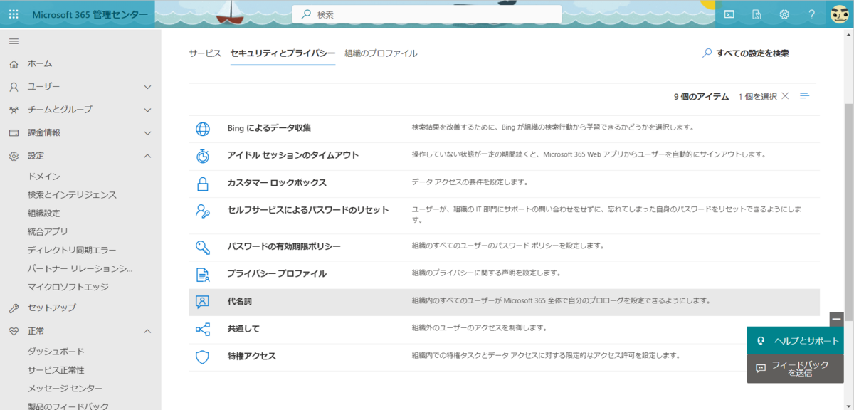Click the top 検索 search box

(427, 14)
